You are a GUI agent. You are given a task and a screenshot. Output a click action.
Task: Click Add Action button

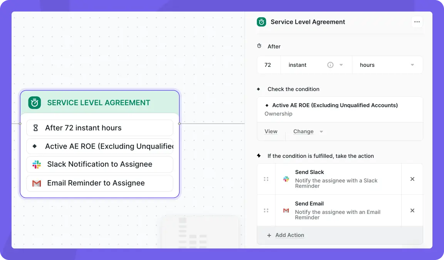285,235
